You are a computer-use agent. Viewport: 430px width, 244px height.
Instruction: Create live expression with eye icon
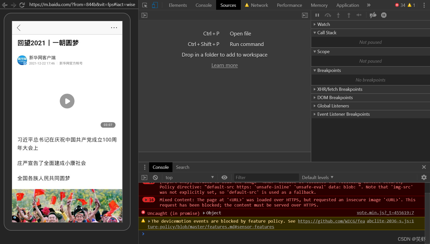[224, 178]
